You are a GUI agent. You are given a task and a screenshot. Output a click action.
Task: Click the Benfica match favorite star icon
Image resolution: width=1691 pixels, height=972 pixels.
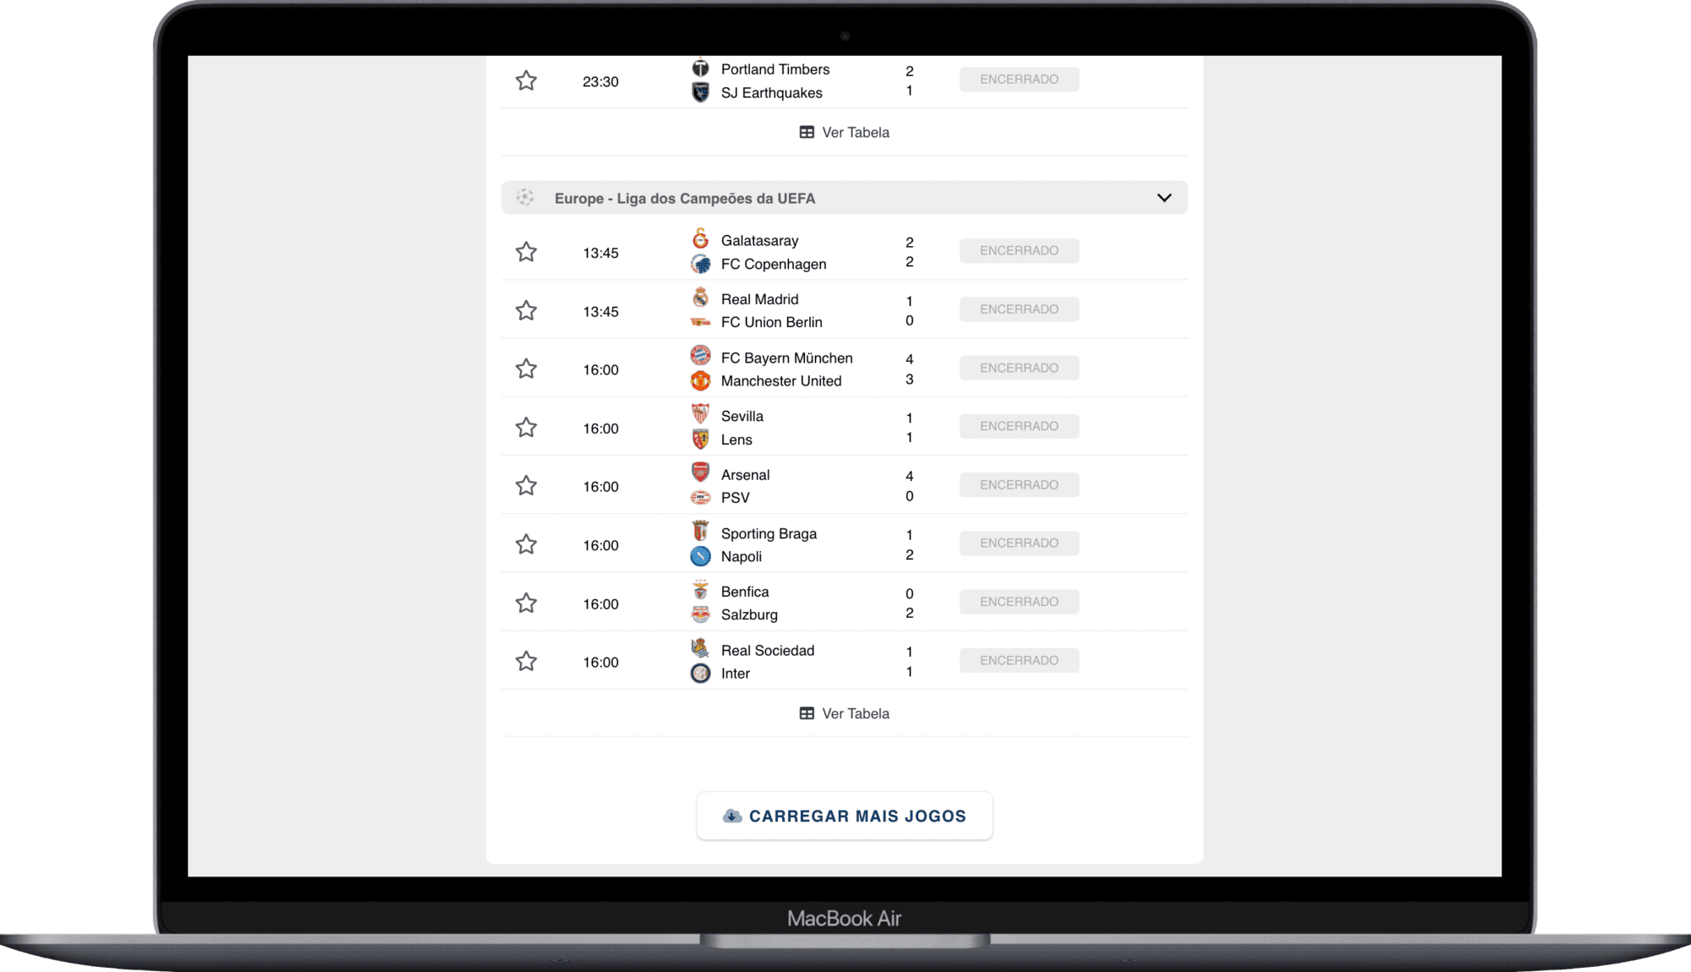click(528, 603)
